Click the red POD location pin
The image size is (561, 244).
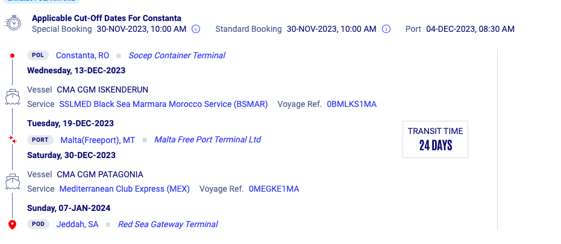point(12,225)
